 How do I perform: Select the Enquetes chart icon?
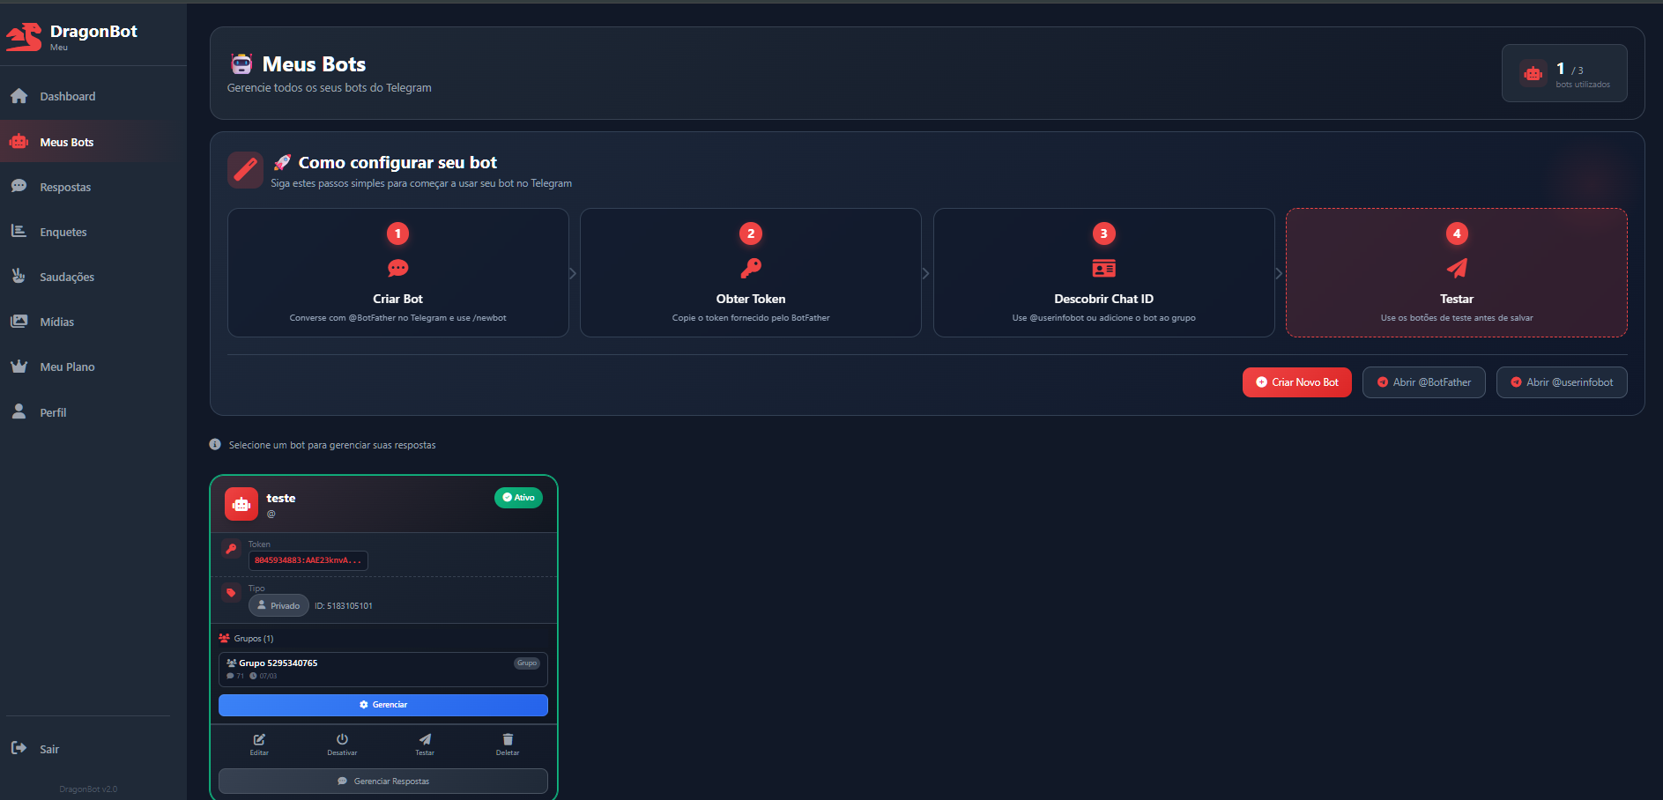(x=18, y=231)
